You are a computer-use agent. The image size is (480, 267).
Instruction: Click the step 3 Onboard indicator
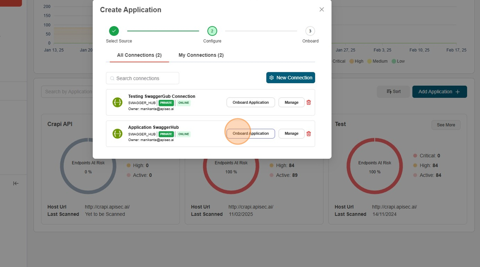coord(310,31)
